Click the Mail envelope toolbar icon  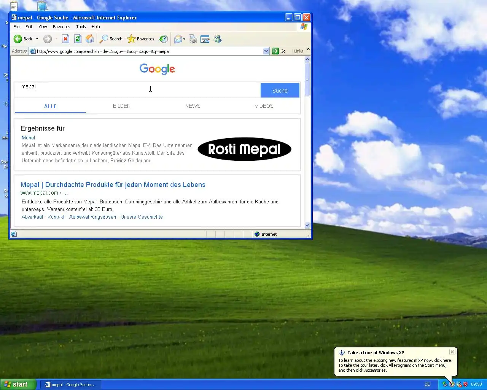click(178, 39)
